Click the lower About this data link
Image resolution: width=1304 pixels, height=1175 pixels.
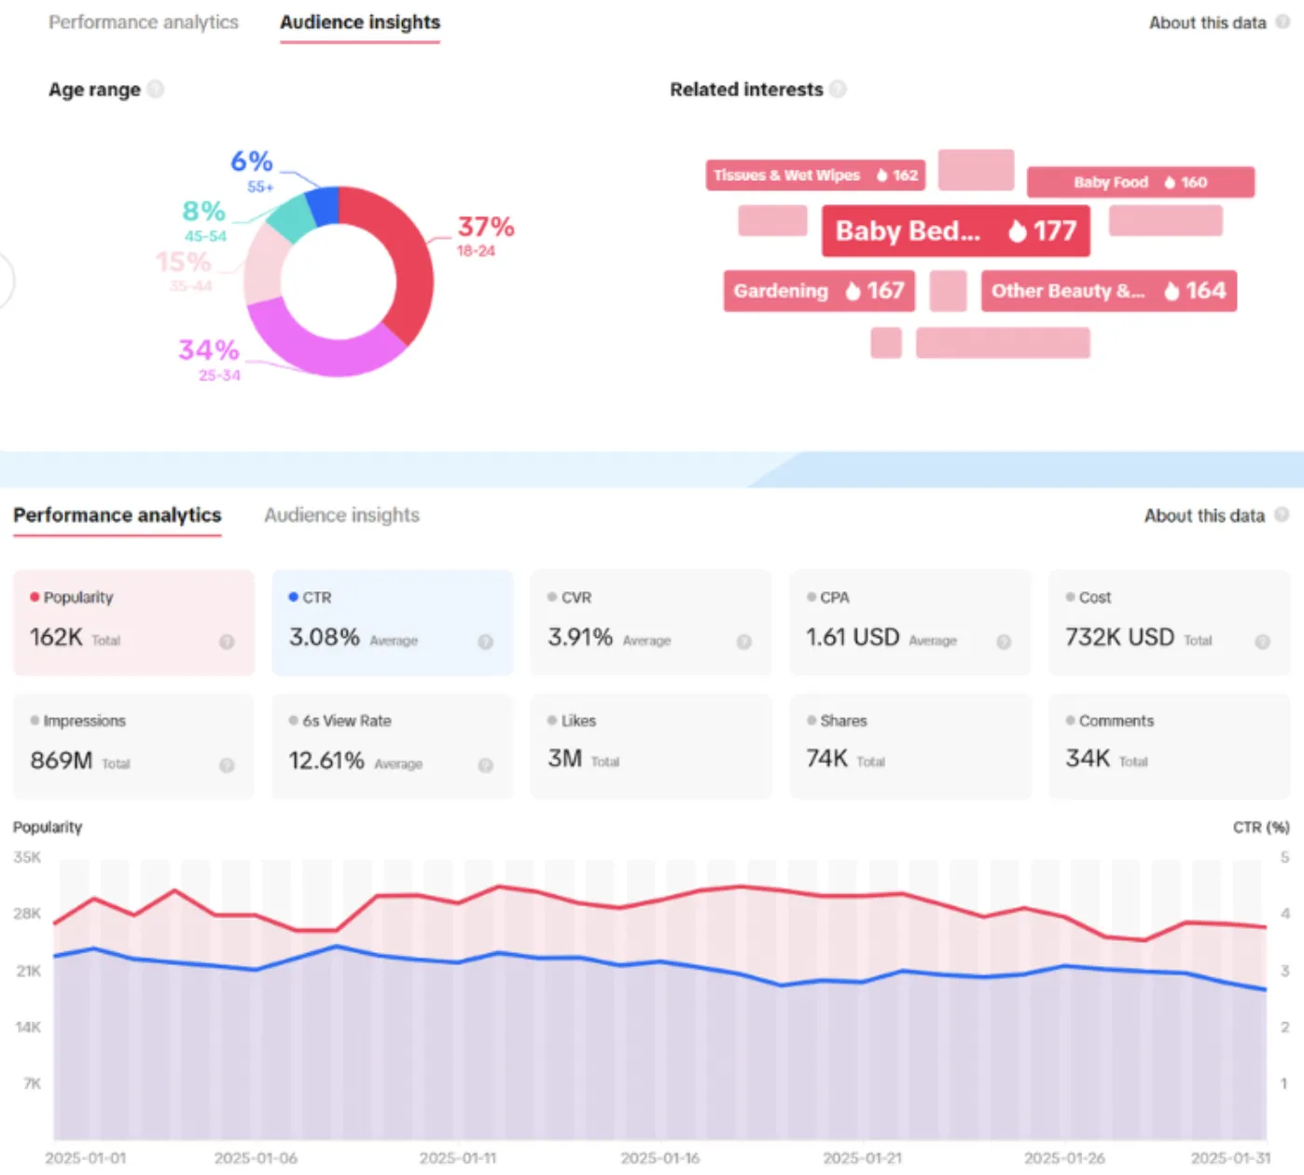click(1204, 516)
